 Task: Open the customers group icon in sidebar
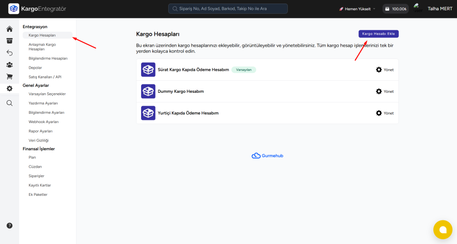click(x=9, y=65)
